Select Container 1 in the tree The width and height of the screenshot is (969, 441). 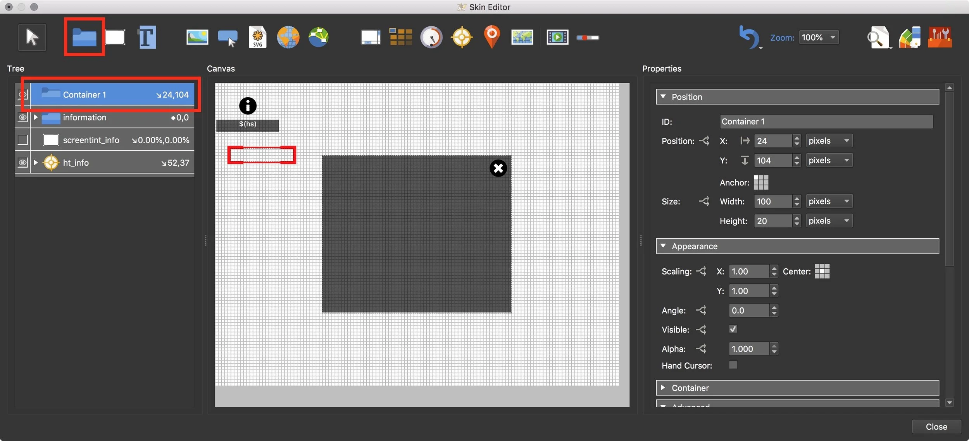point(112,94)
